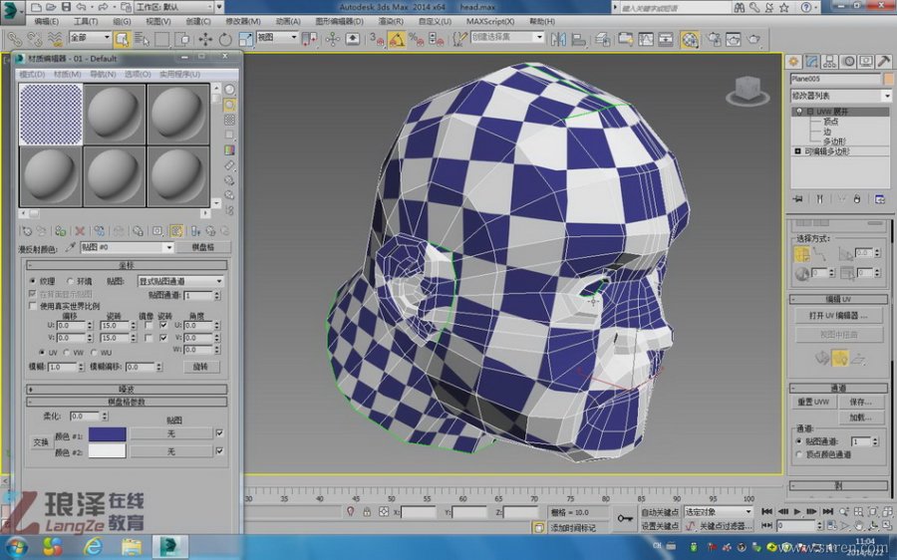Open Material Editor 导航(N) menu

click(103, 75)
